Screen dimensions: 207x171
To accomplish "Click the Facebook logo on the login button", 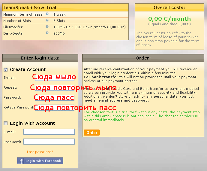I will coord(21,161).
